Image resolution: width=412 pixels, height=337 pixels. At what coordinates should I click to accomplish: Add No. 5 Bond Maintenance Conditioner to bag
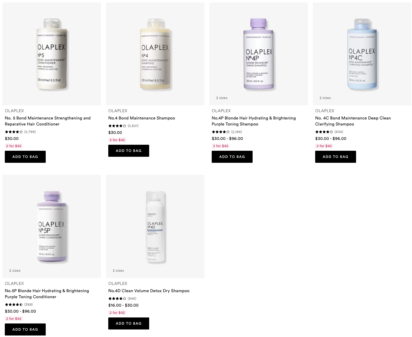coord(25,157)
